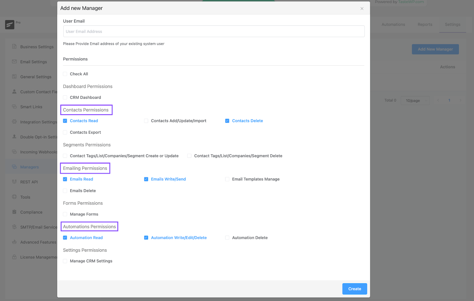Viewport: 474px width, 301px height.
Task: Uncheck the Contacts Delete permission
Action: tap(227, 121)
